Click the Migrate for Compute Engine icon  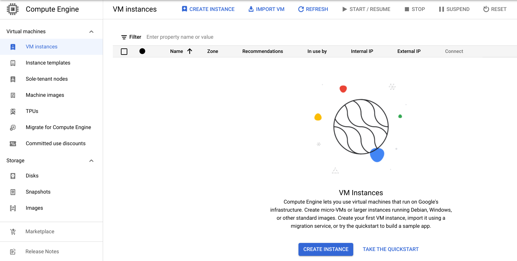coord(13,127)
